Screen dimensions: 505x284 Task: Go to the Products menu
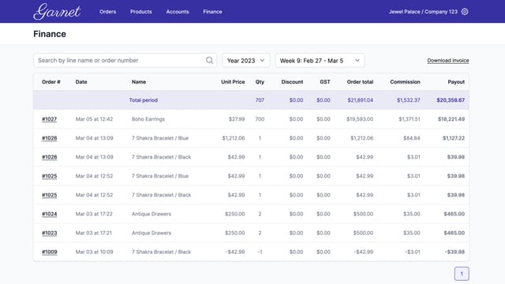click(140, 12)
